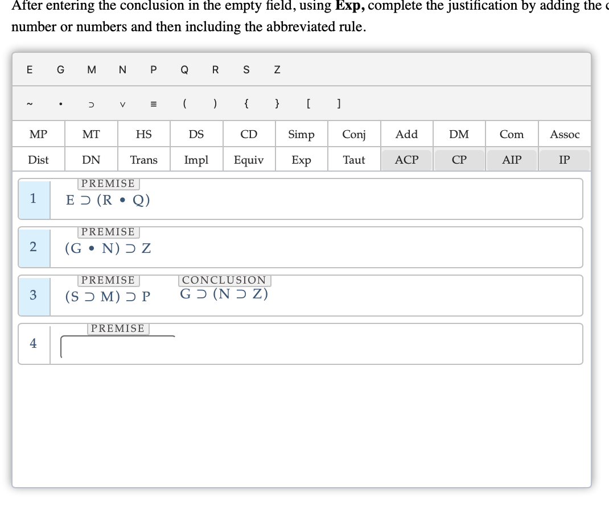
Task: Select the Taut rule button
Action: coord(353,160)
